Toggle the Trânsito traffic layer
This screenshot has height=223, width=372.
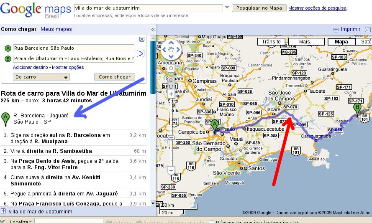[x=271, y=42]
